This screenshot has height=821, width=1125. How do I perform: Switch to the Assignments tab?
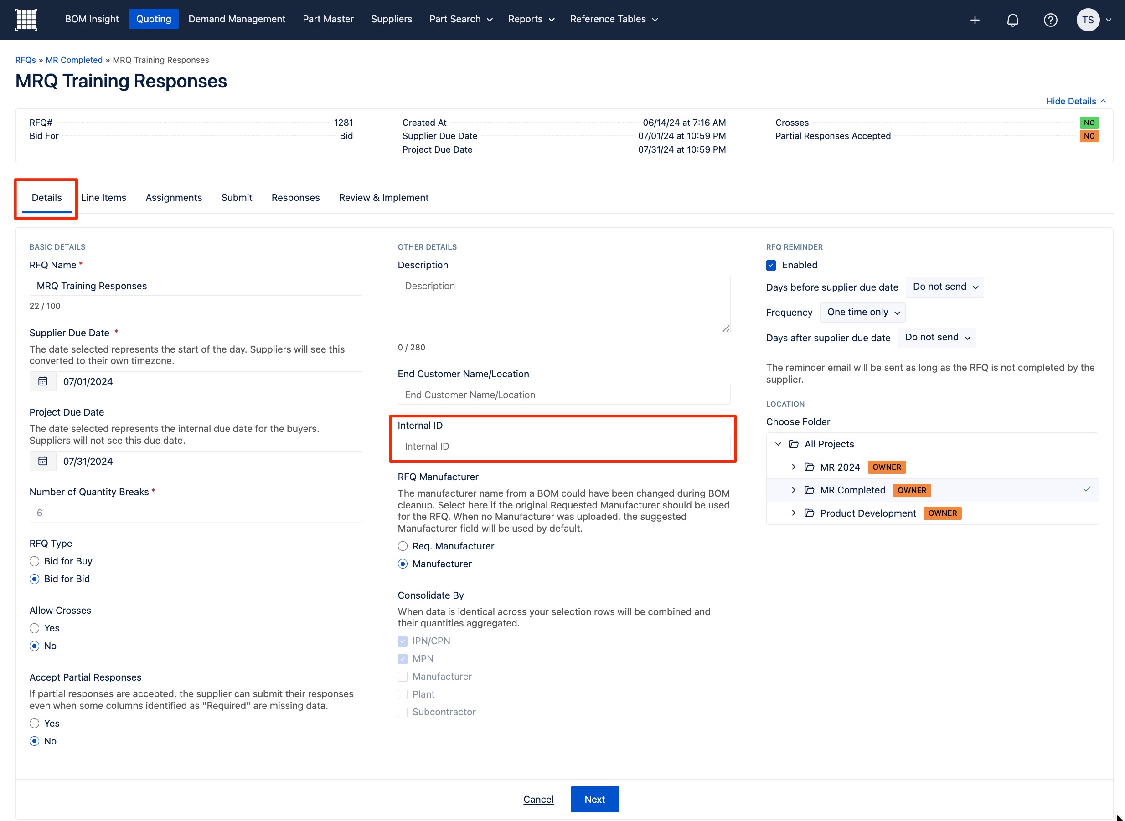click(174, 197)
